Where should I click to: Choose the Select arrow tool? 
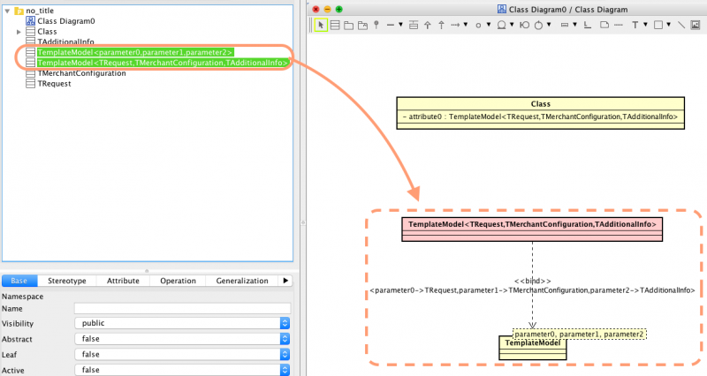point(321,26)
